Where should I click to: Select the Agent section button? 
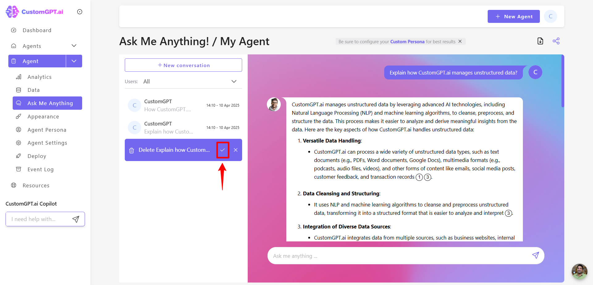pyautogui.click(x=37, y=61)
